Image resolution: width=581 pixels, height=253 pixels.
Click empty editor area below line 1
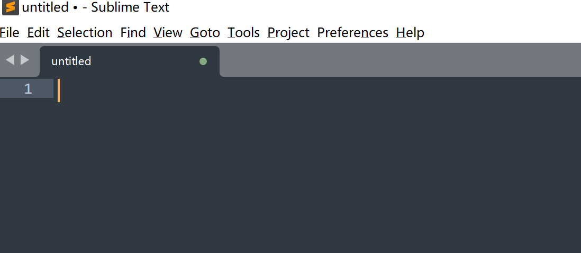click(x=291, y=175)
